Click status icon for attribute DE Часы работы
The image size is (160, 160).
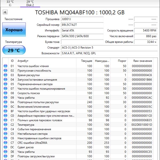(6, 152)
